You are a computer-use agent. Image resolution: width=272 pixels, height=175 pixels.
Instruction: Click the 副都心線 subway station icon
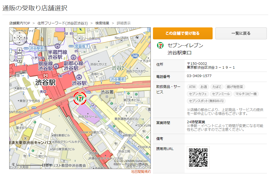[73, 57]
